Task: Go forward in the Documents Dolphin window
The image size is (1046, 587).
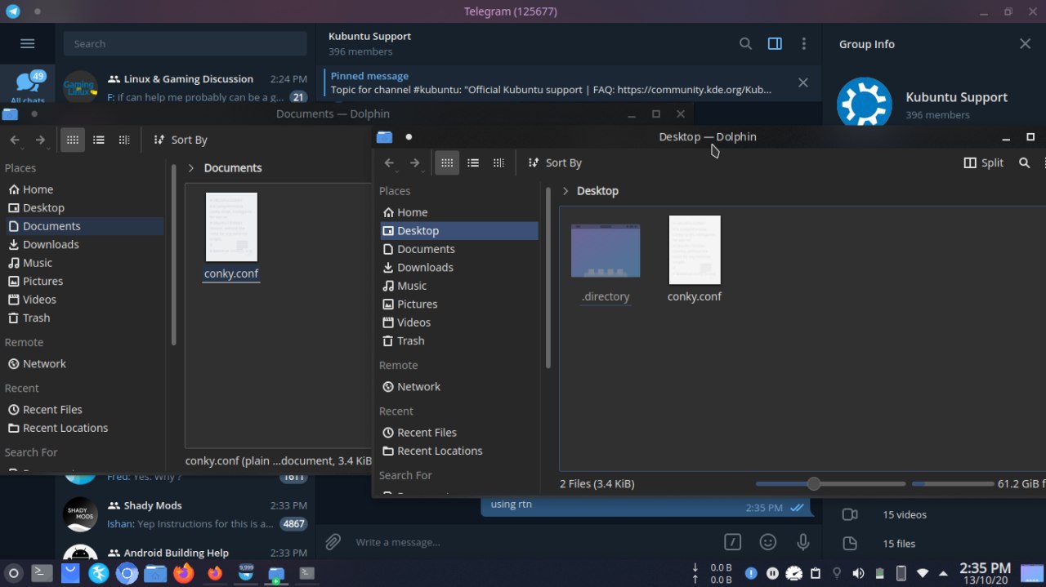Action: point(40,140)
